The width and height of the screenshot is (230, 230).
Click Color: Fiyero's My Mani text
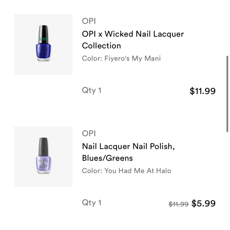(121, 58)
